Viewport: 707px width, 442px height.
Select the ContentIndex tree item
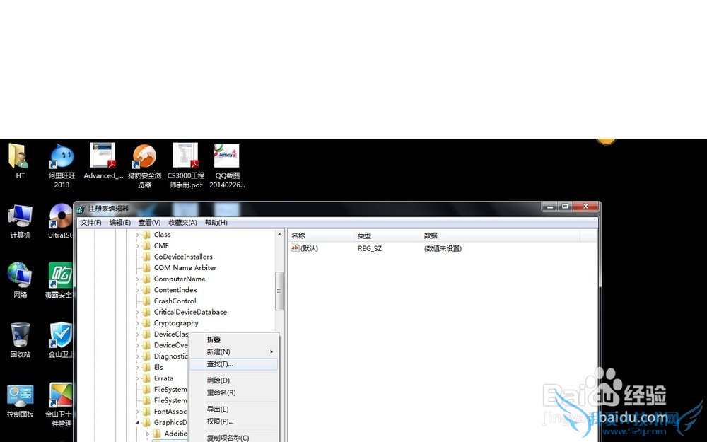pos(175,289)
